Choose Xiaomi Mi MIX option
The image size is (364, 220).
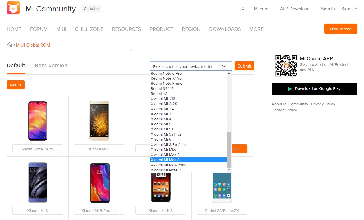[x=188, y=149]
